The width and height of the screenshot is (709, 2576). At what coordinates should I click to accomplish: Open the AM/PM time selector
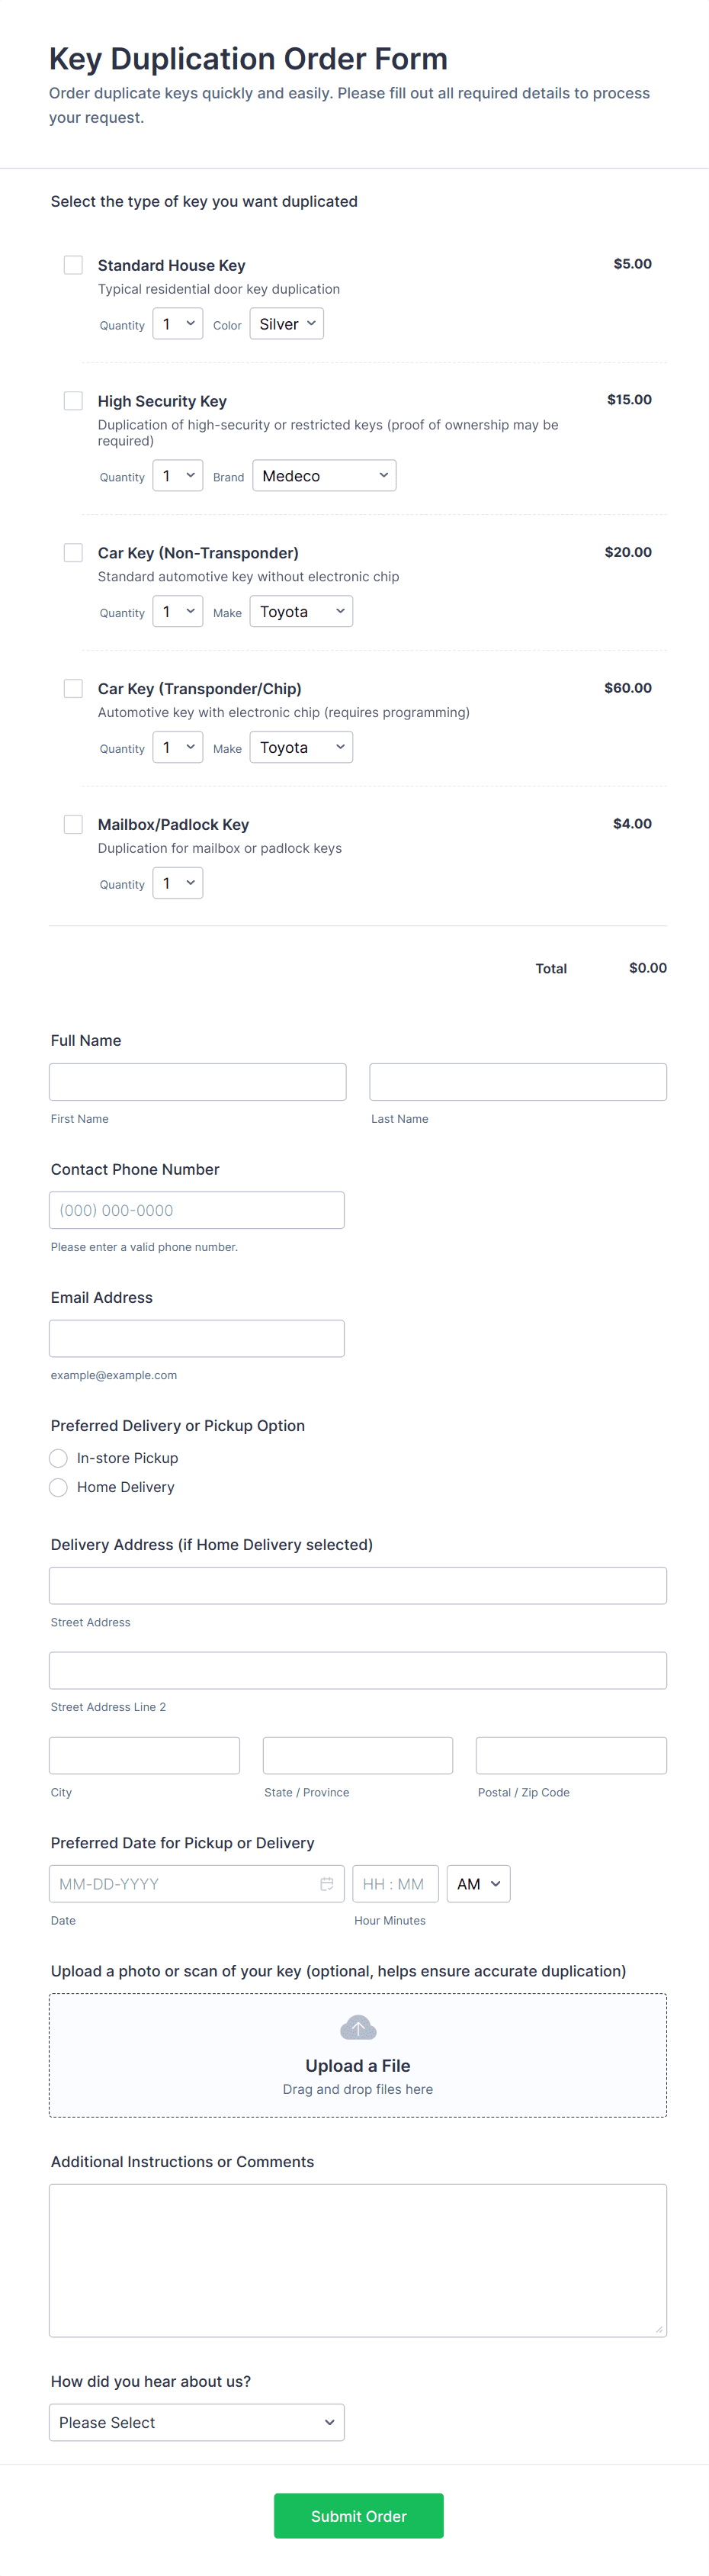478,1884
